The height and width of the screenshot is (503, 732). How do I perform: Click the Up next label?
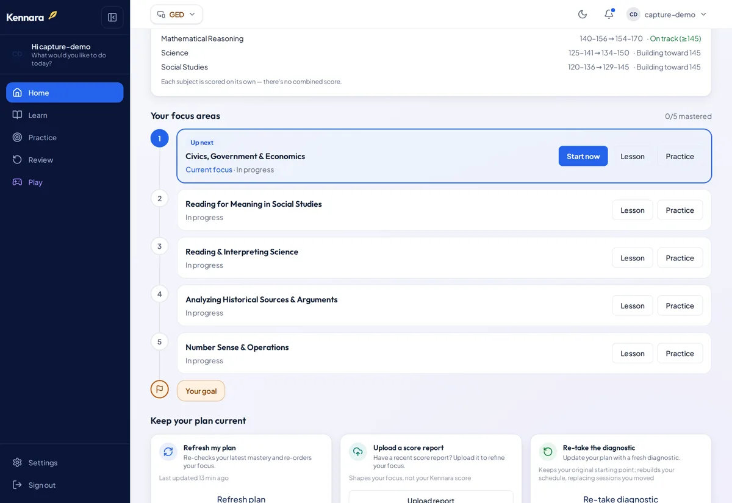202,143
